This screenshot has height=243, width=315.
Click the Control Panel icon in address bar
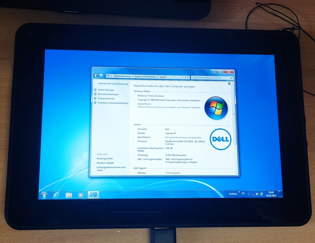point(108,76)
